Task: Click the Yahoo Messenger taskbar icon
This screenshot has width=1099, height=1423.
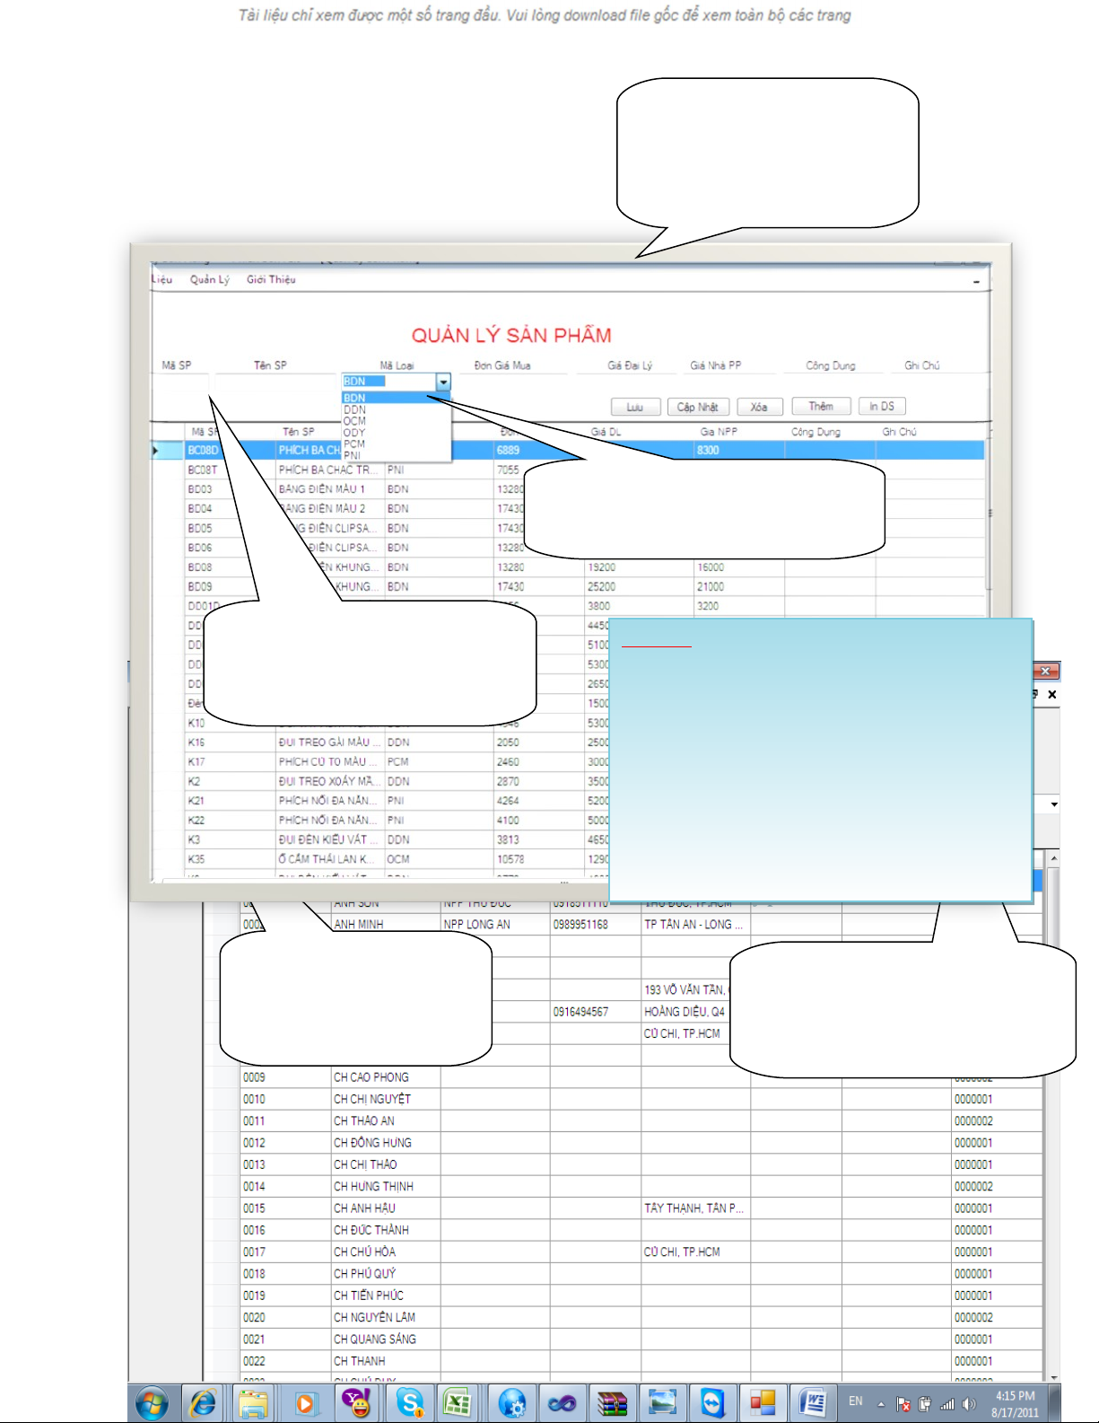Action: (356, 1402)
